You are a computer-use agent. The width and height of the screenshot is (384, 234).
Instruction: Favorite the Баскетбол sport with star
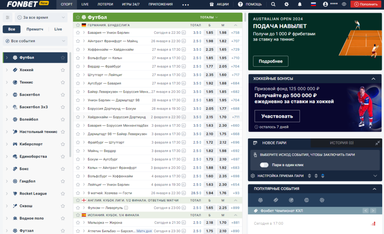click(63, 95)
